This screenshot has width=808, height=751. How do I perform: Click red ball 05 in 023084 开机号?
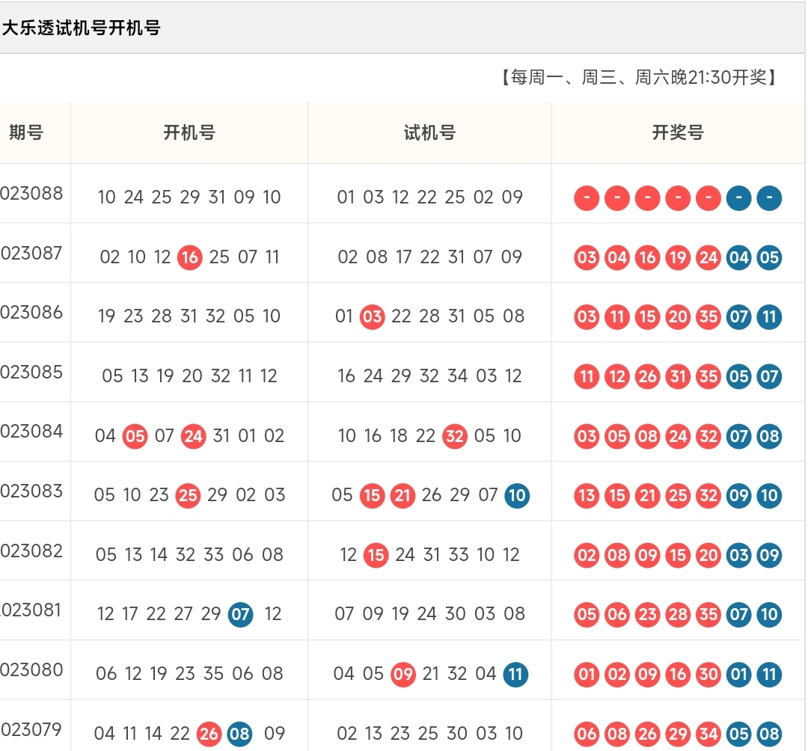pos(135,436)
